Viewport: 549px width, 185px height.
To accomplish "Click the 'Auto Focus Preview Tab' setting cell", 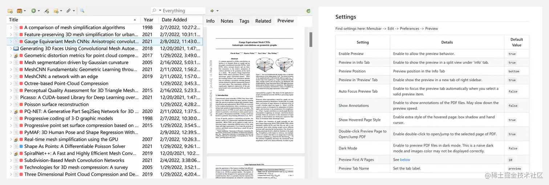I will click(363, 91).
